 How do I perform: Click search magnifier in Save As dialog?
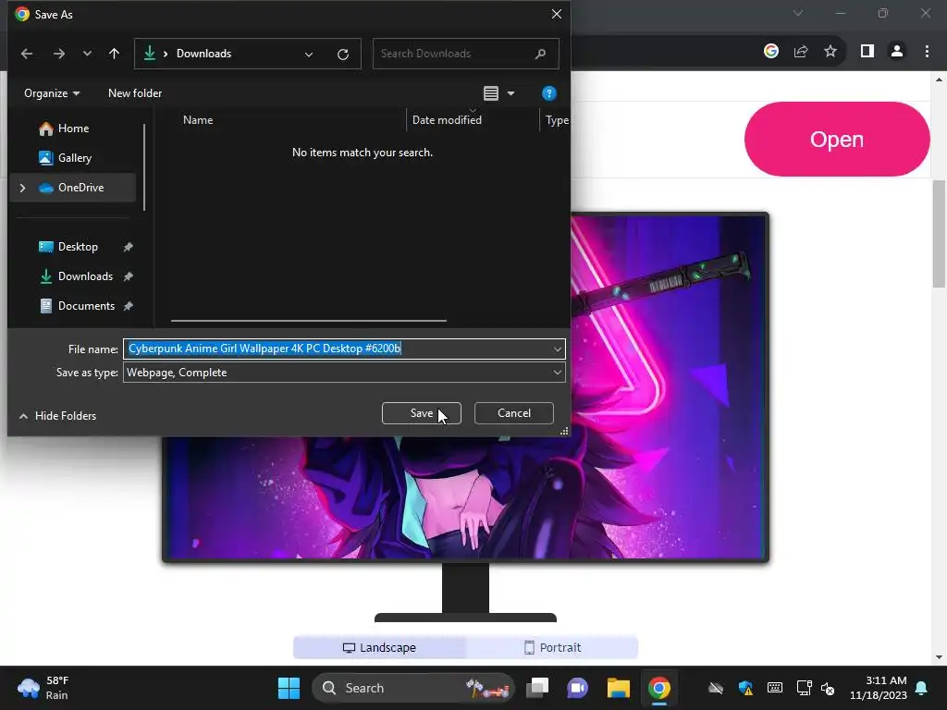click(540, 54)
